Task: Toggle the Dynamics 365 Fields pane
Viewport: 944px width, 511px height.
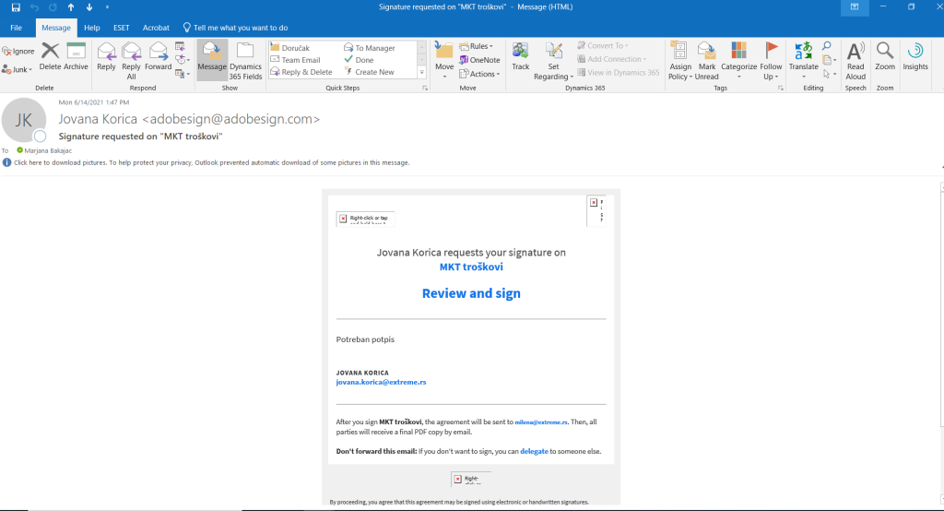Action: 245,59
